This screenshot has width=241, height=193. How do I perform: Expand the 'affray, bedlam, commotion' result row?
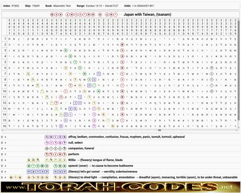tap(6, 137)
